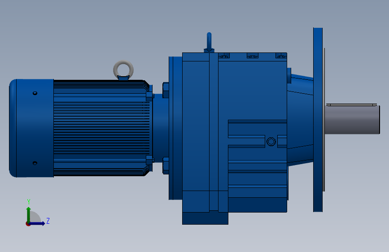Select the lower hole in the fan cover
Viewport: 389px width, 252px height.
(35, 163)
